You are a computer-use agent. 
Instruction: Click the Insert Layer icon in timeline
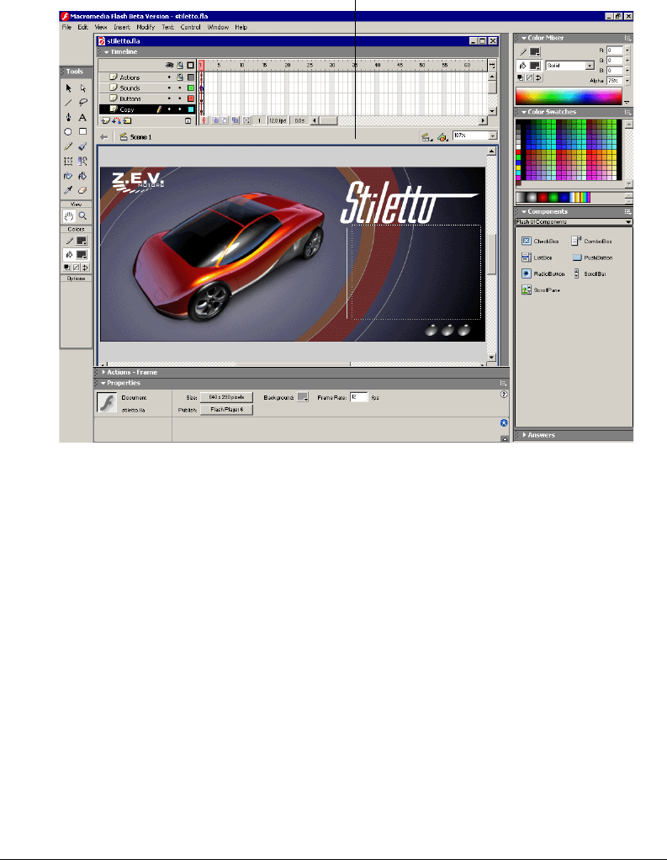click(106, 120)
